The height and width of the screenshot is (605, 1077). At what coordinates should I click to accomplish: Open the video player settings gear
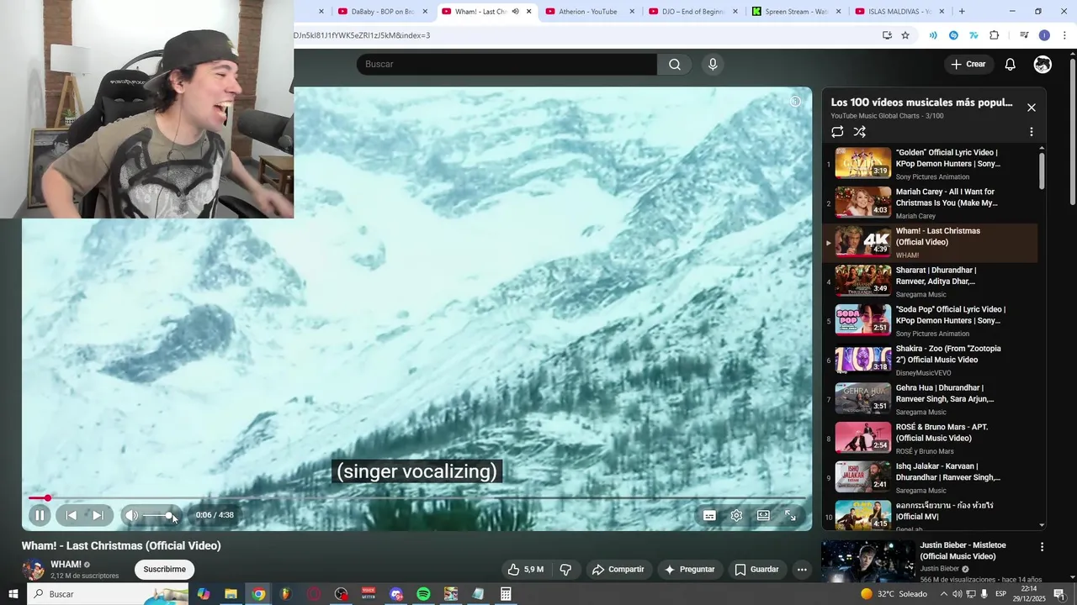[736, 515]
